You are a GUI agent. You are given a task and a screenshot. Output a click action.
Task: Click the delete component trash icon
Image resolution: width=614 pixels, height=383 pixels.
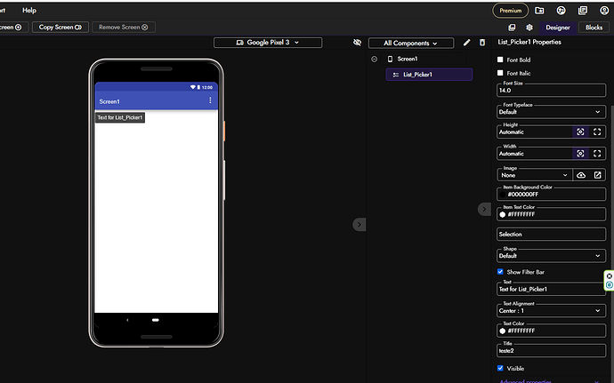(x=482, y=43)
